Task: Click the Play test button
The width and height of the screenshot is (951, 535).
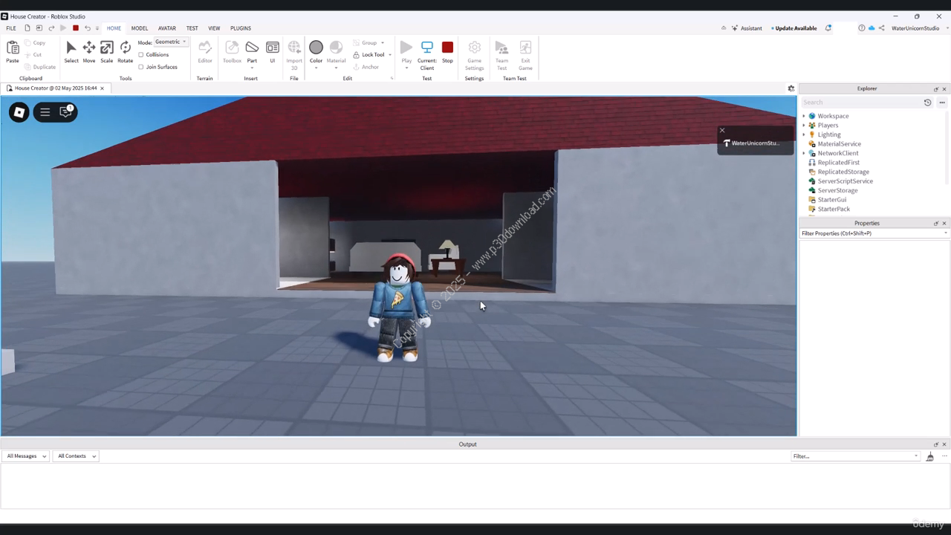Action: pyautogui.click(x=406, y=48)
